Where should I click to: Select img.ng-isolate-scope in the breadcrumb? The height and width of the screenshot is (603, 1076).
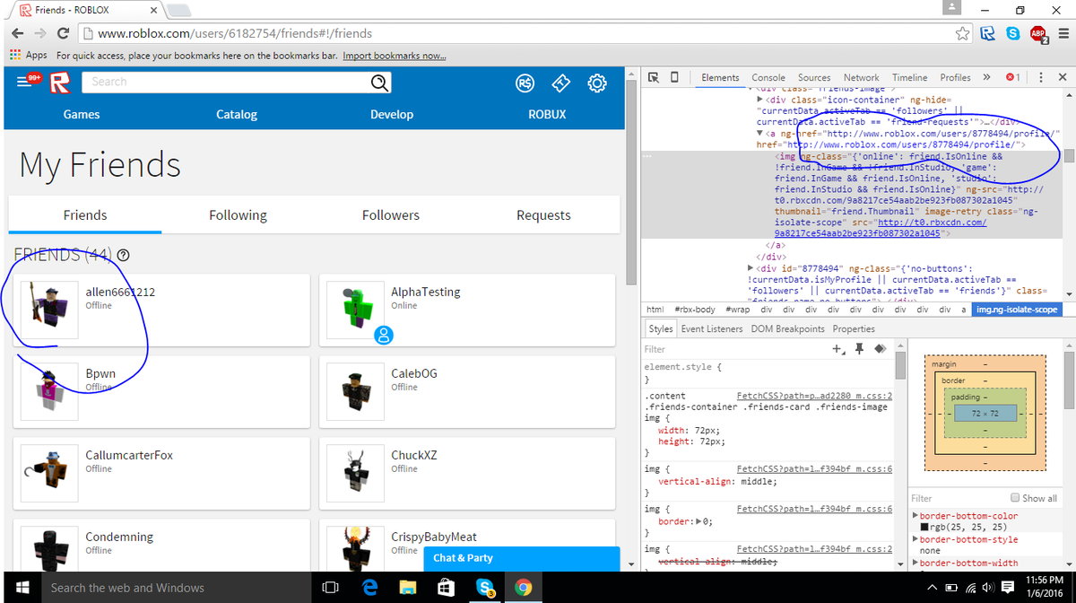click(1016, 310)
